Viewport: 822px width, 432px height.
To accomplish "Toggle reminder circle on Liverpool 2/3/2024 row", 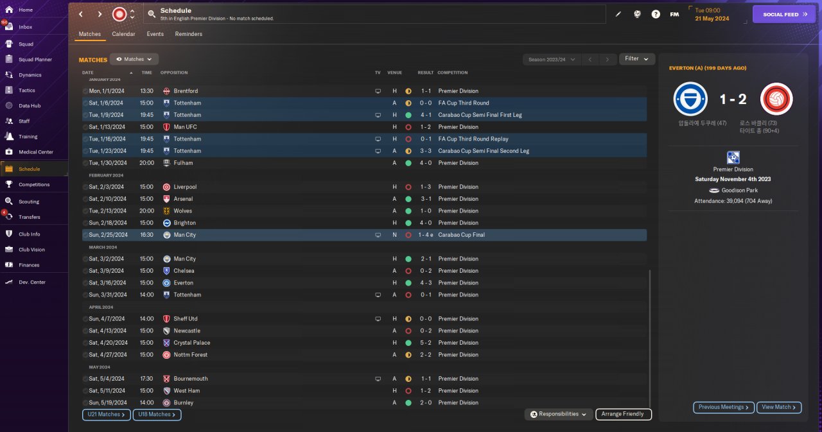I will pyautogui.click(x=85, y=187).
